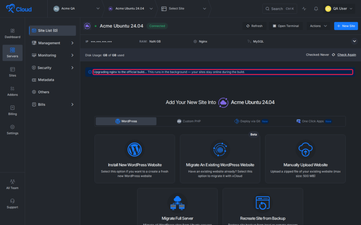
Task: Click the Nginx web server icon
Action: [x=195, y=41]
